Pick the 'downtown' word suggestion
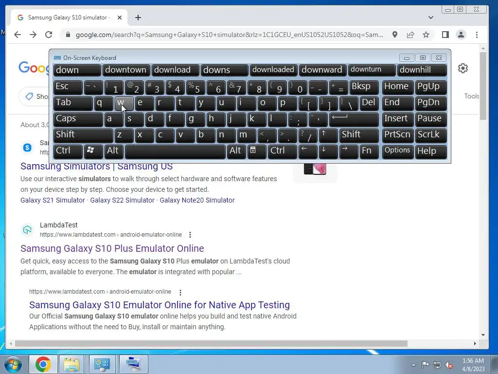498x374 pixels. [x=126, y=70]
